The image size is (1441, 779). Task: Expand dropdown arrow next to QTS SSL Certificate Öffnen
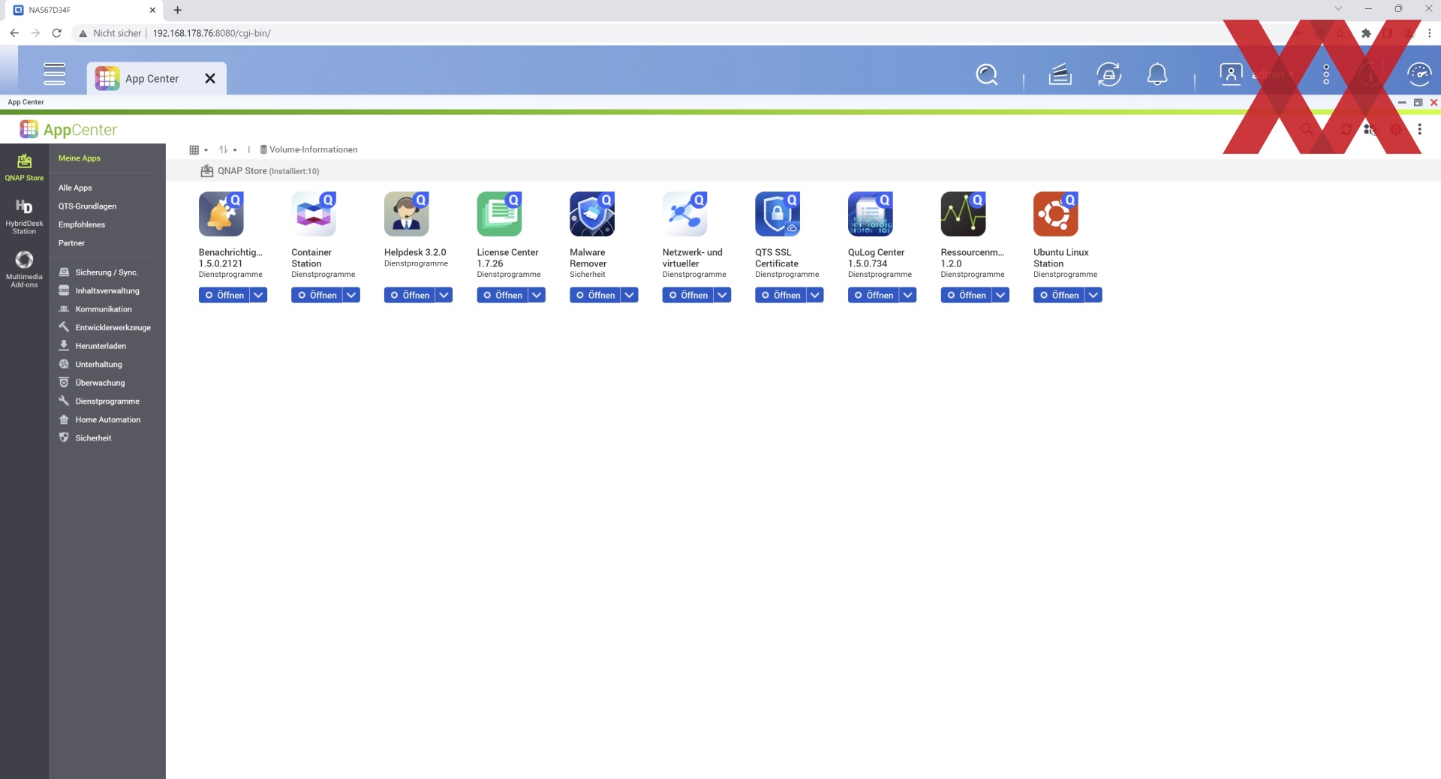(815, 296)
